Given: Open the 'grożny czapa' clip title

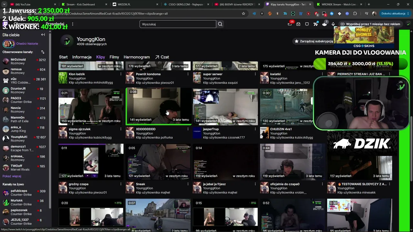Looking at the screenshot, I should [x=78, y=184].
